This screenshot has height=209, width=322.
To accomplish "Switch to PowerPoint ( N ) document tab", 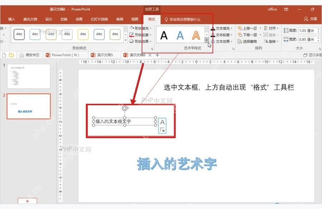I will click(63, 55).
